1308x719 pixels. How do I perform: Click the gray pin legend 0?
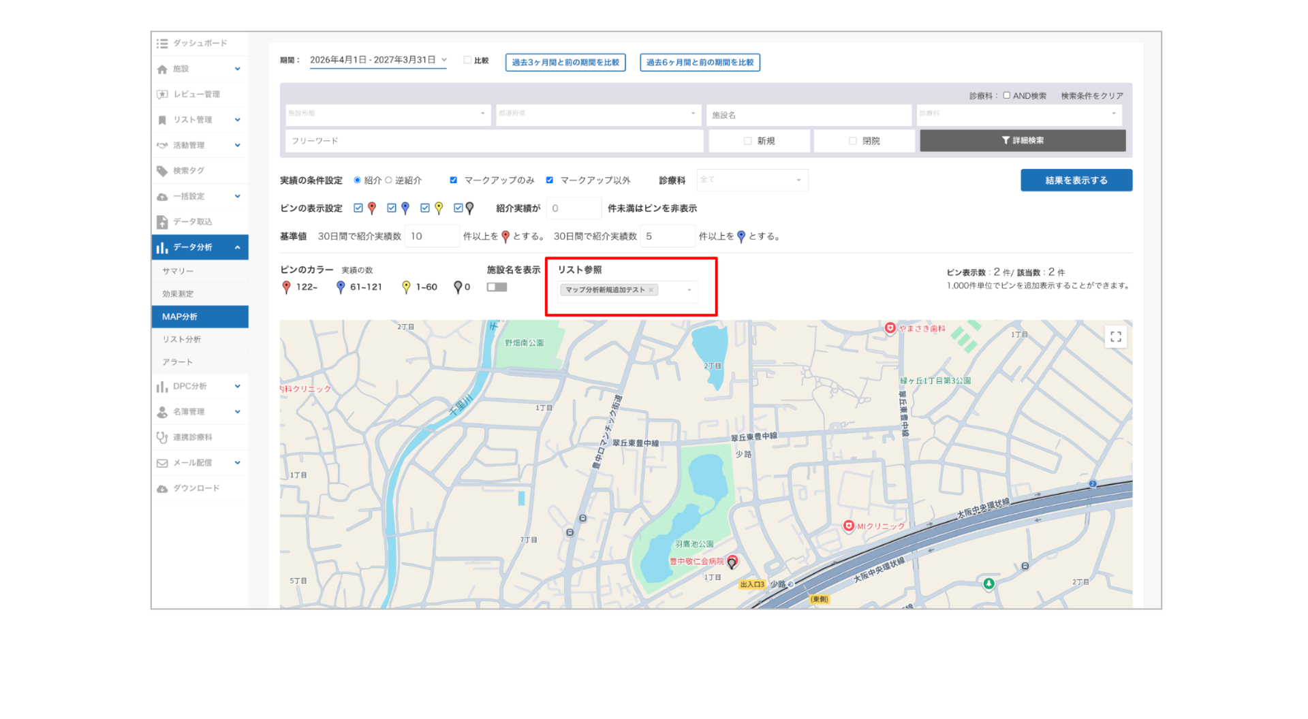coord(458,287)
